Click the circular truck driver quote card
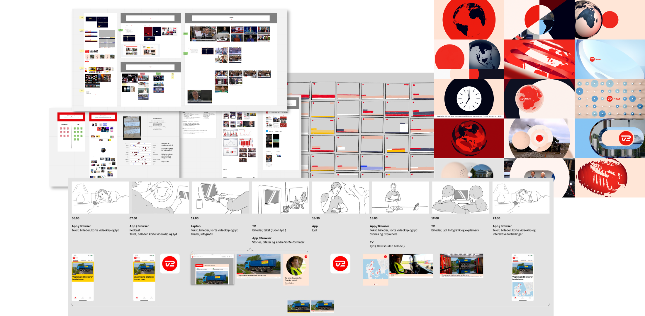 [x=296, y=270]
